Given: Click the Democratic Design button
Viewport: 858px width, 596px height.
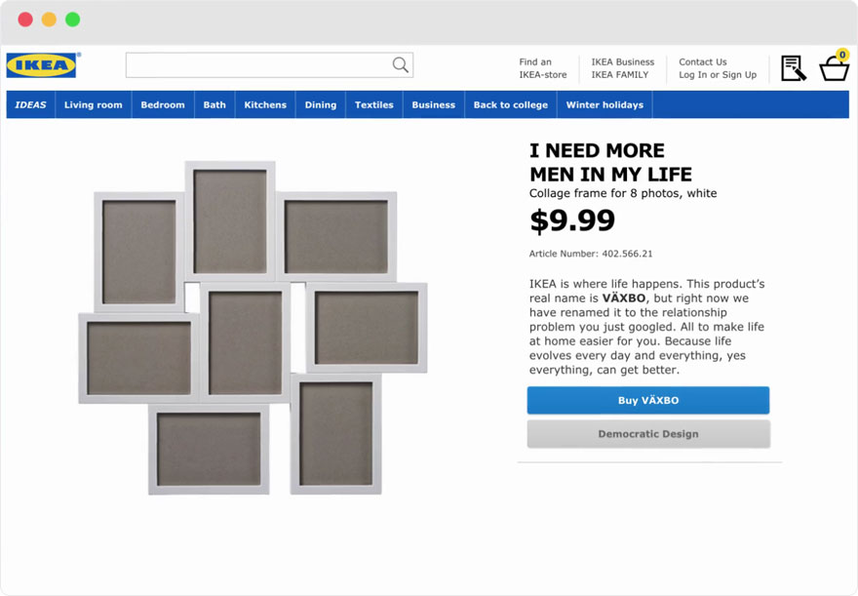Looking at the screenshot, I should 647,434.
